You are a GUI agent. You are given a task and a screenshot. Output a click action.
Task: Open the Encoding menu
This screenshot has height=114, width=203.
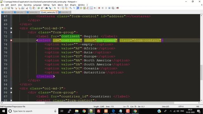point(28,5)
